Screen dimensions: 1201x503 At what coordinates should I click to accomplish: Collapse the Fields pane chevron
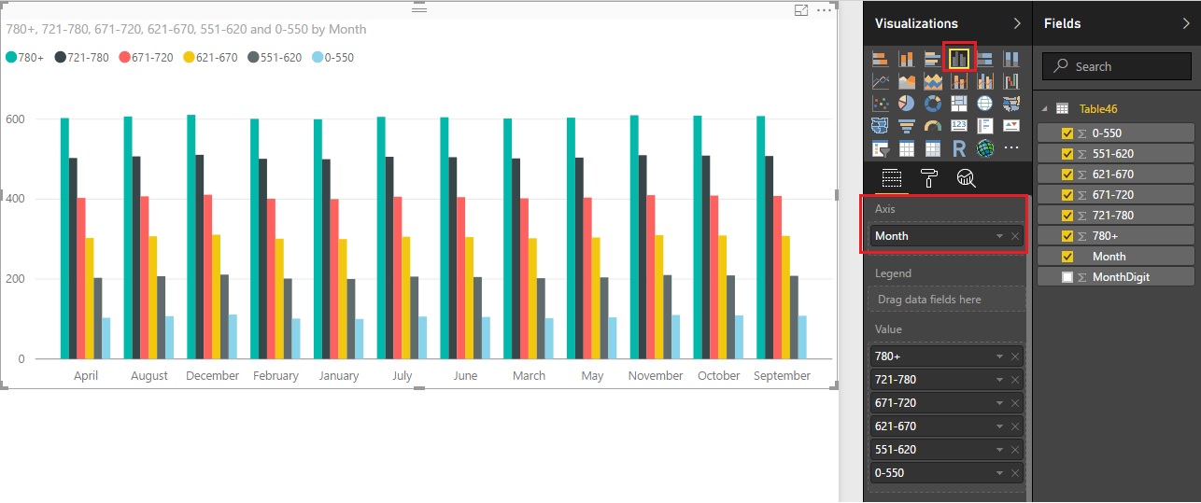[x=1186, y=23]
